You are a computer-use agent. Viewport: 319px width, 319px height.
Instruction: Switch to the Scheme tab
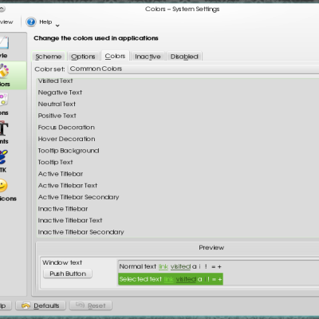click(x=49, y=57)
